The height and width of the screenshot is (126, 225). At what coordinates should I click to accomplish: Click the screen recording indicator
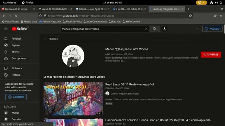tap(201, 2)
